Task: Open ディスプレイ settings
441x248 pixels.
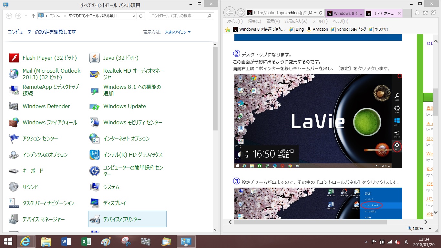Action: click(108, 203)
